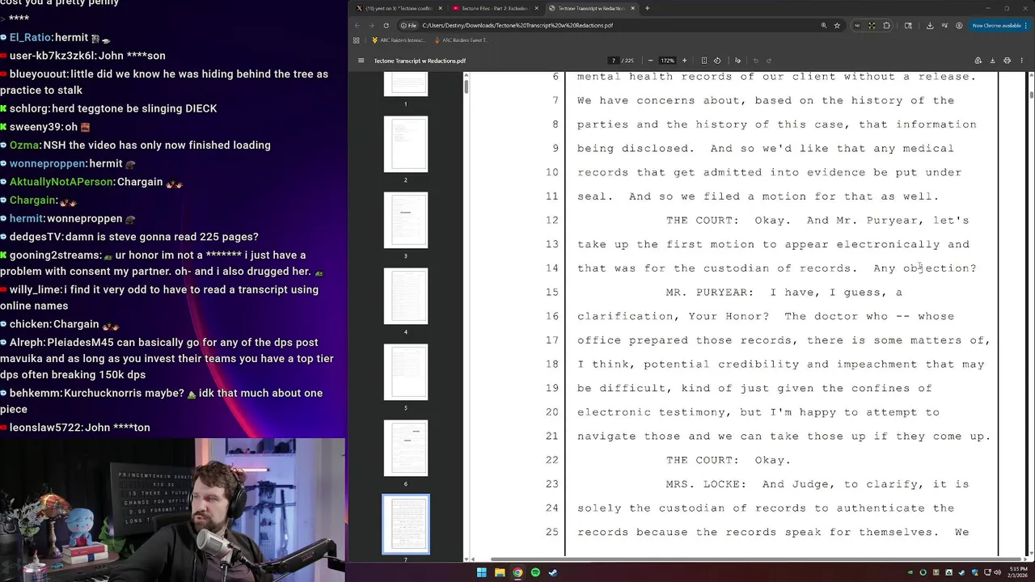Click the fit to page icon
1035x582 pixels.
click(x=704, y=61)
